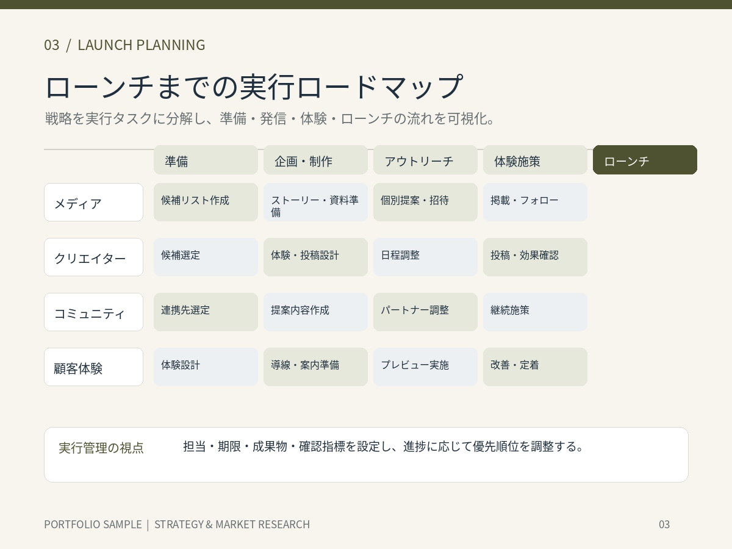Click the 体験・投稿設計 cell
Image resolution: width=732 pixels, height=549 pixels.
tap(315, 257)
